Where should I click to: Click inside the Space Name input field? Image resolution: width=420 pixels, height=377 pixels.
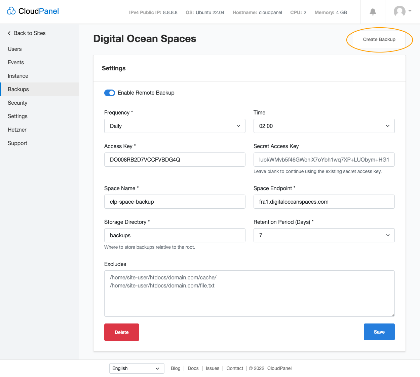175,202
